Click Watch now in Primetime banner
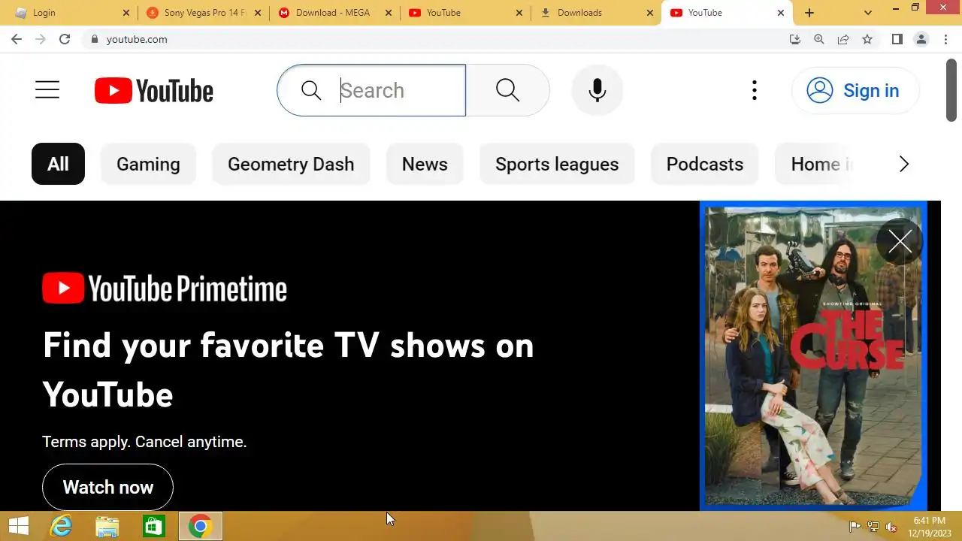The width and height of the screenshot is (962, 541). [107, 487]
